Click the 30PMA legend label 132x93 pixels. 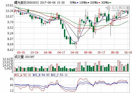pos(105,3)
